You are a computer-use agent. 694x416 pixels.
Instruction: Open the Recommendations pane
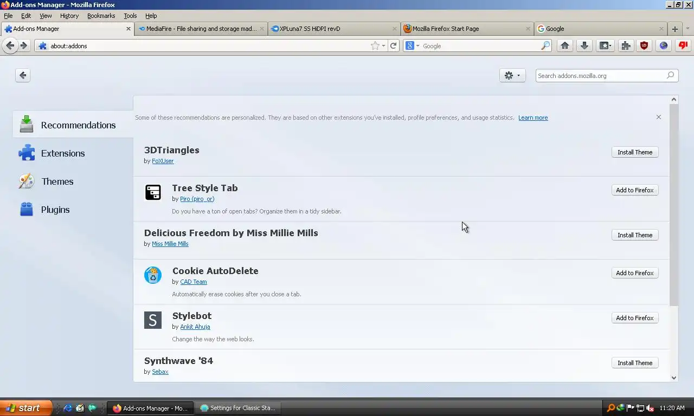(73, 125)
